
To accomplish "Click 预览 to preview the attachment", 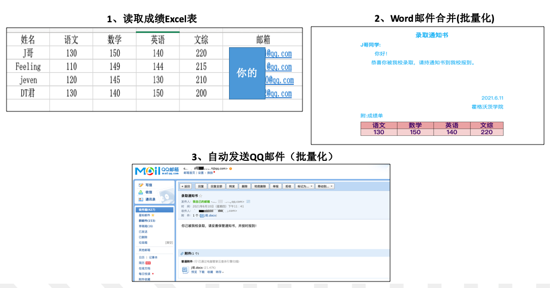I will coord(194,272).
